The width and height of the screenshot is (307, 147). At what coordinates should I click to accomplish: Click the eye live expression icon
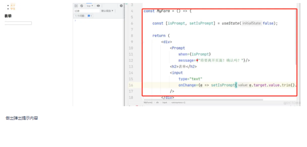click(98, 6)
